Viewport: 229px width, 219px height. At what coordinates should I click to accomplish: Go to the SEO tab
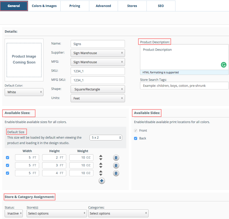tap(161, 6)
